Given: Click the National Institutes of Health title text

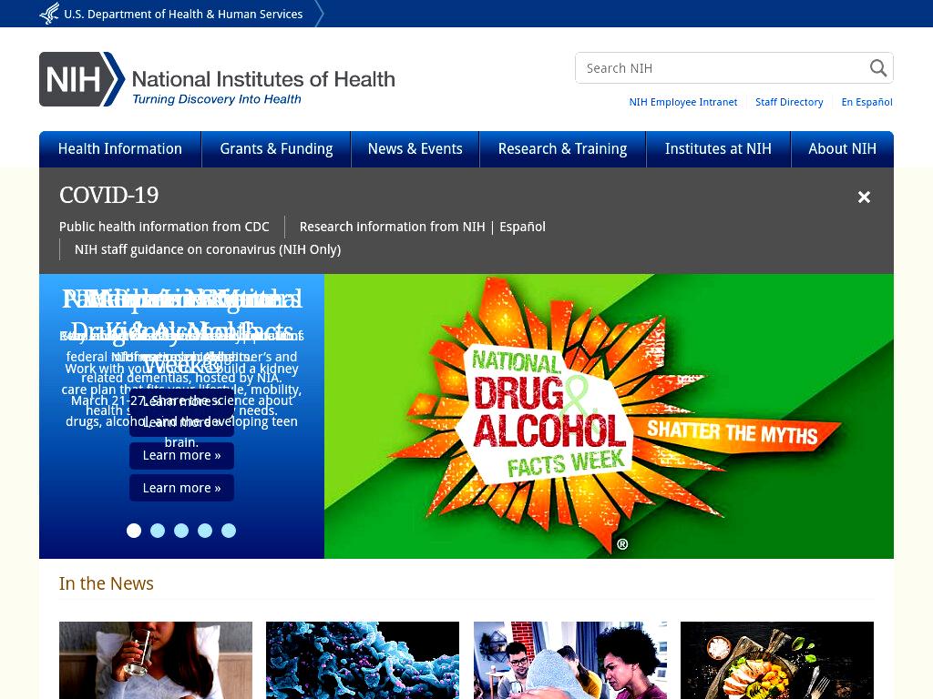Looking at the screenshot, I should (263, 79).
